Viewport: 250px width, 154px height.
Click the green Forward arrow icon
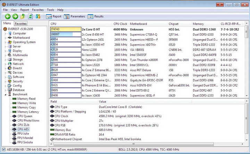[x=15, y=16]
